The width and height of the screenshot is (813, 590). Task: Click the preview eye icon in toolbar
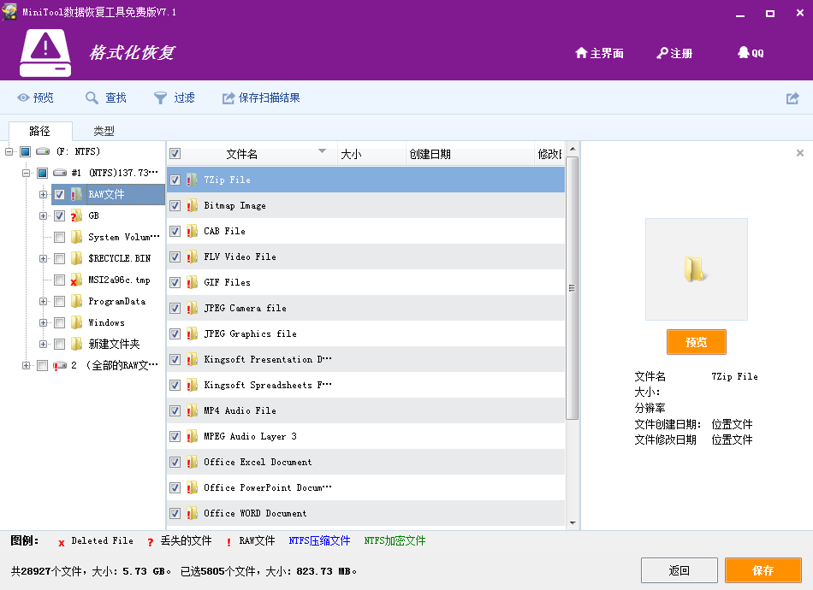click(23, 97)
